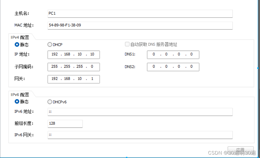Click the 网关 label in IPv4 section
The width and height of the screenshot is (260, 158).
[x=20, y=79]
